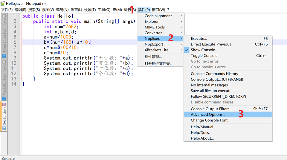Click Toggle Console entry

(x=228, y=56)
